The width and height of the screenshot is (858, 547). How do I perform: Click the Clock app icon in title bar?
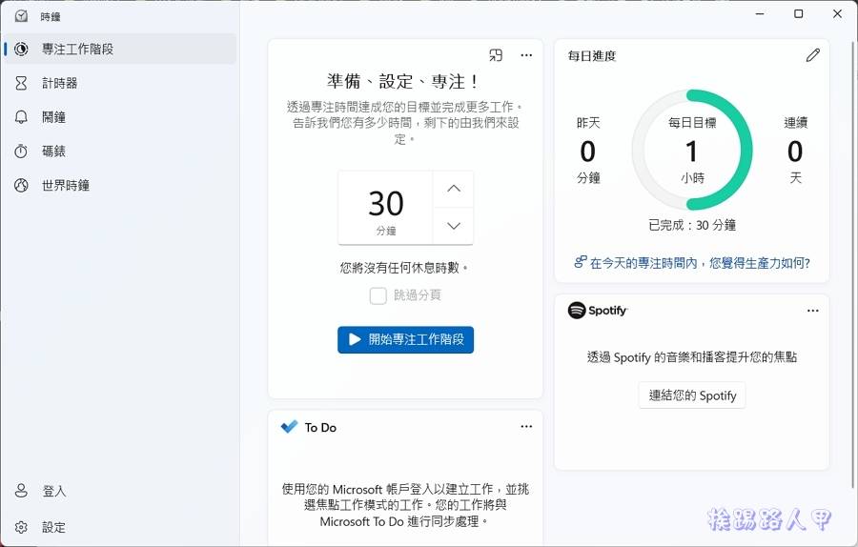tap(21, 16)
